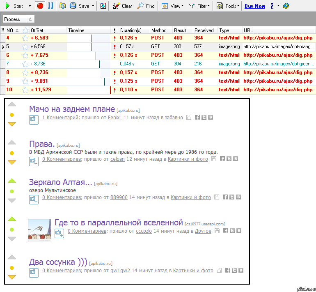Open the Tools dropdown menu

228,6
